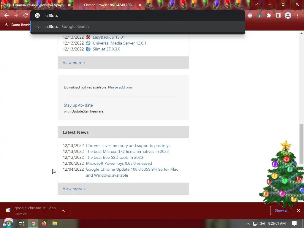Go back to the previous page
304x228 pixels.
pos(7,15)
